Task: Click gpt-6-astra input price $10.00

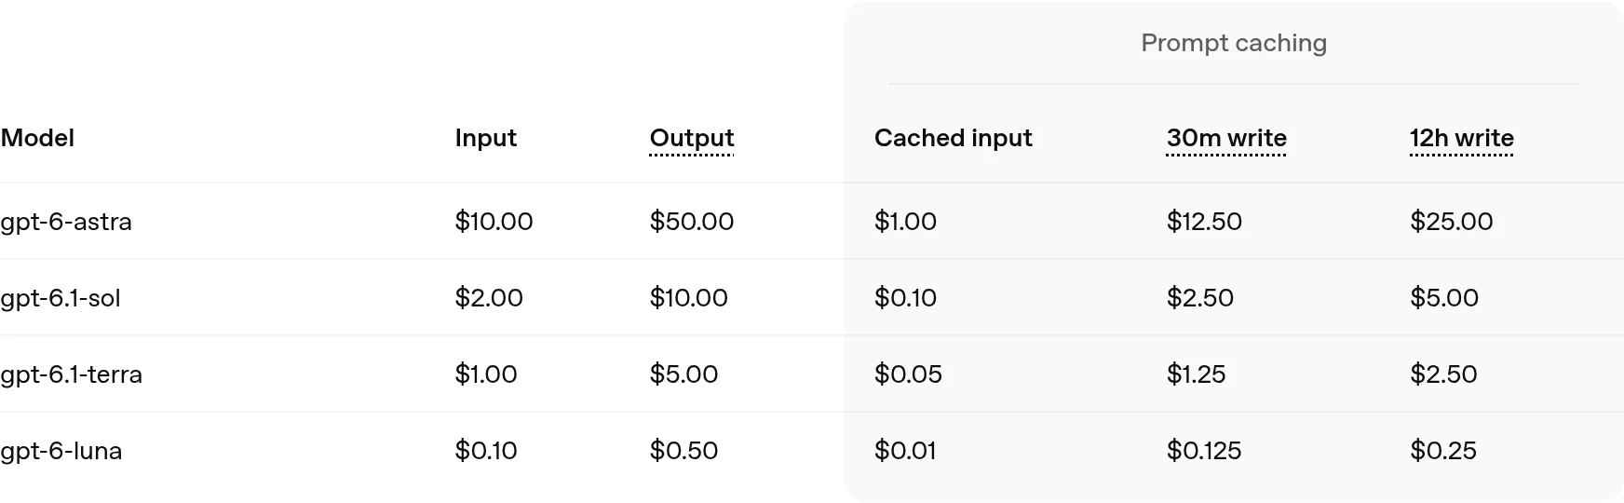Action: (x=494, y=222)
